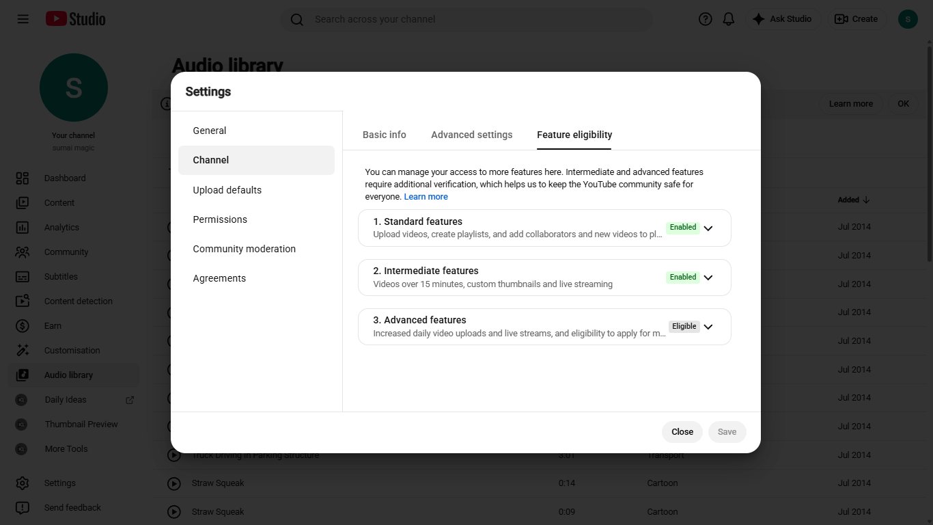Open the hamburger navigation menu
This screenshot has height=525, width=933.
click(x=23, y=19)
